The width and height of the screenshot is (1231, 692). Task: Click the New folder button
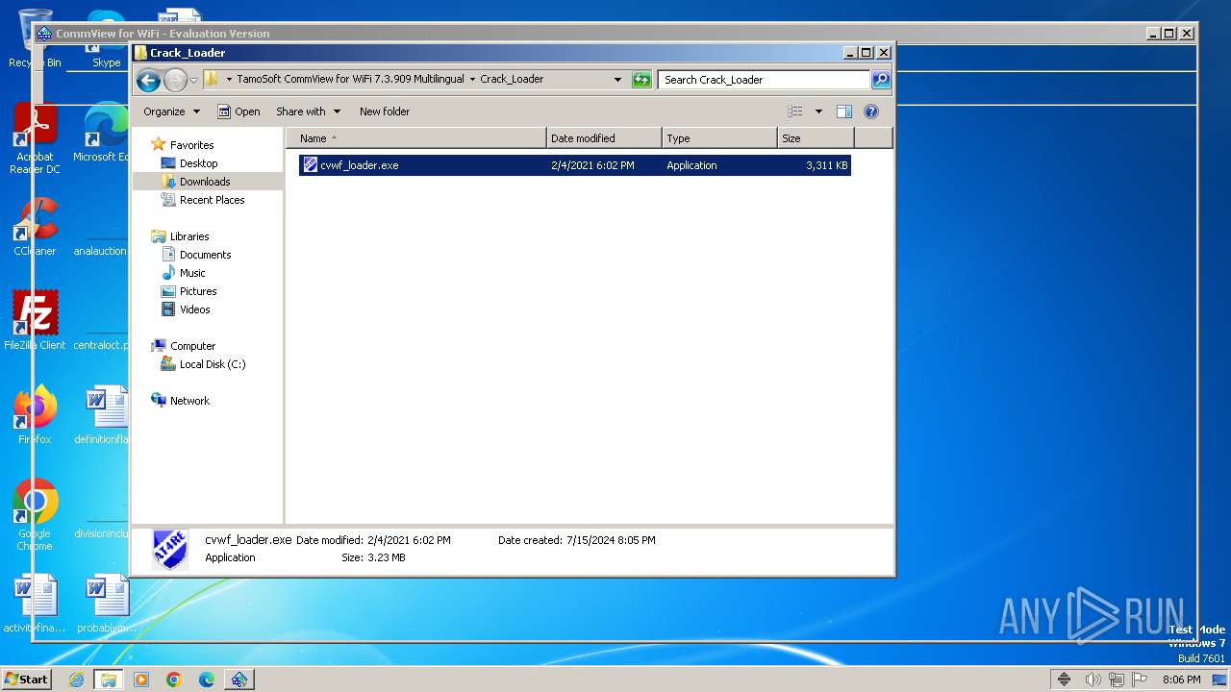(x=385, y=111)
